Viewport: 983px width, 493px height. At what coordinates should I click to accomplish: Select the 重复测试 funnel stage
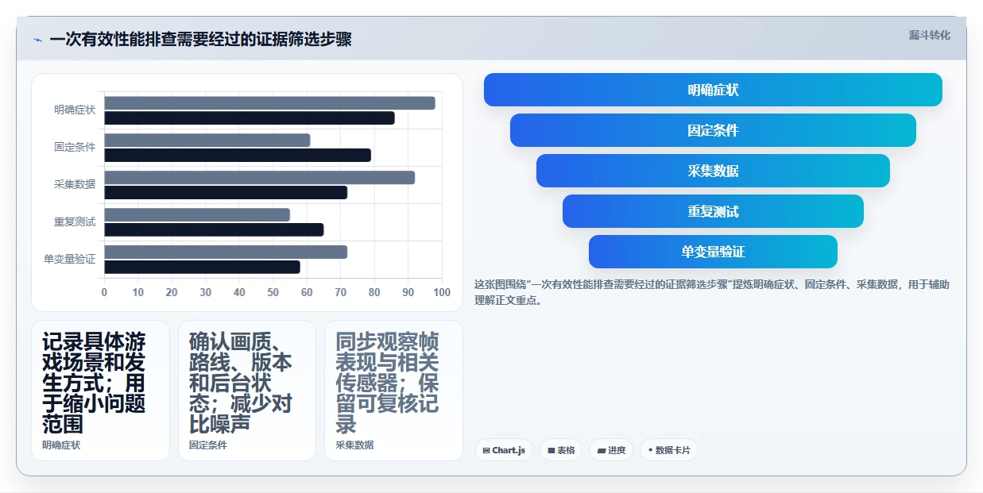pyautogui.click(x=713, y=211)
